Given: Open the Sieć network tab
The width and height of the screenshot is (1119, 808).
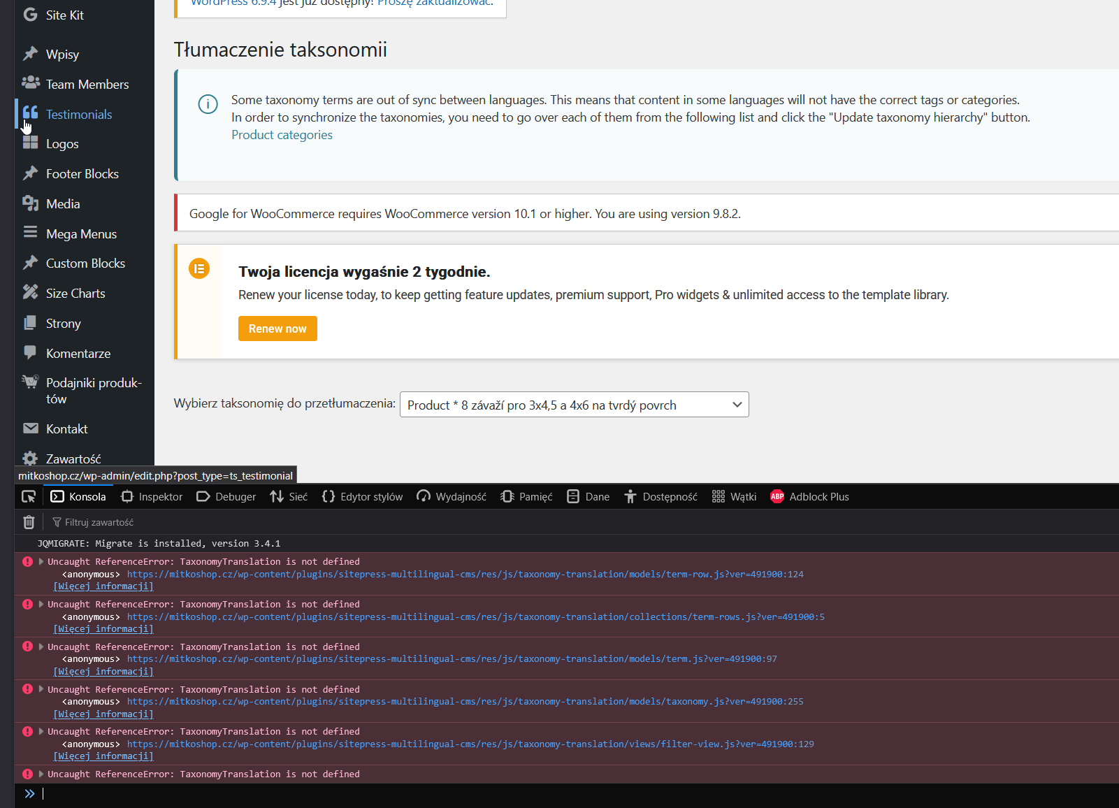Looking at the screenshot, I should coord(289,497).
